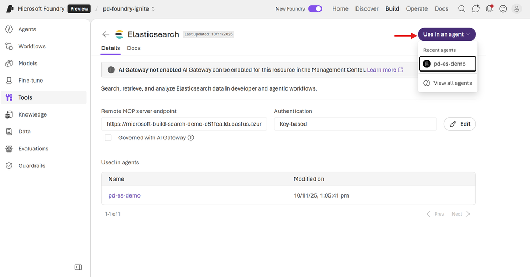Click the Data document icon

pyautogui.click(x=9, y=131)
